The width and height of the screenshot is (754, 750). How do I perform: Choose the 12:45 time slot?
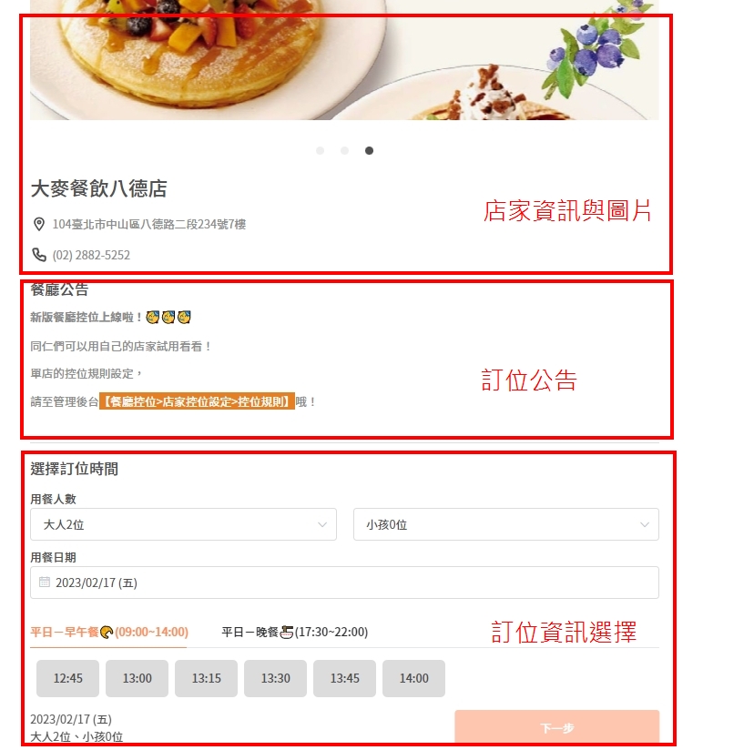[x=67, y=678]
